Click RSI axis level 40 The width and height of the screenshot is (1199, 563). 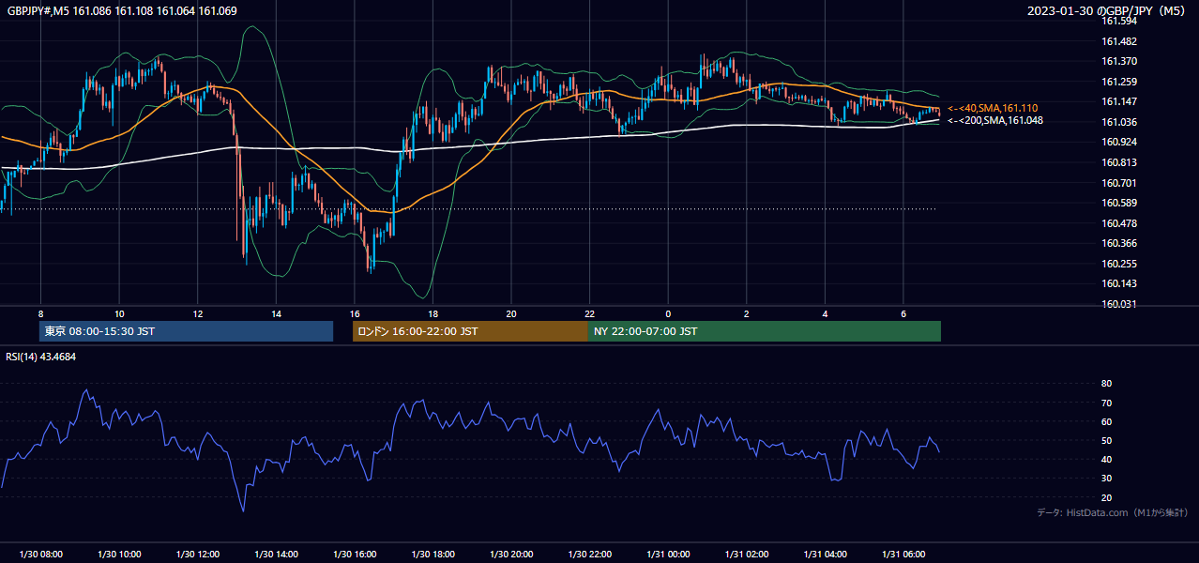[x=1107, y=459]
